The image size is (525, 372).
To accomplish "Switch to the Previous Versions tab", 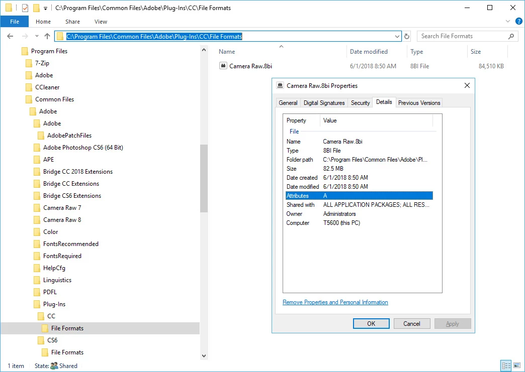I will pyautogui.click(x=419, y=103).
